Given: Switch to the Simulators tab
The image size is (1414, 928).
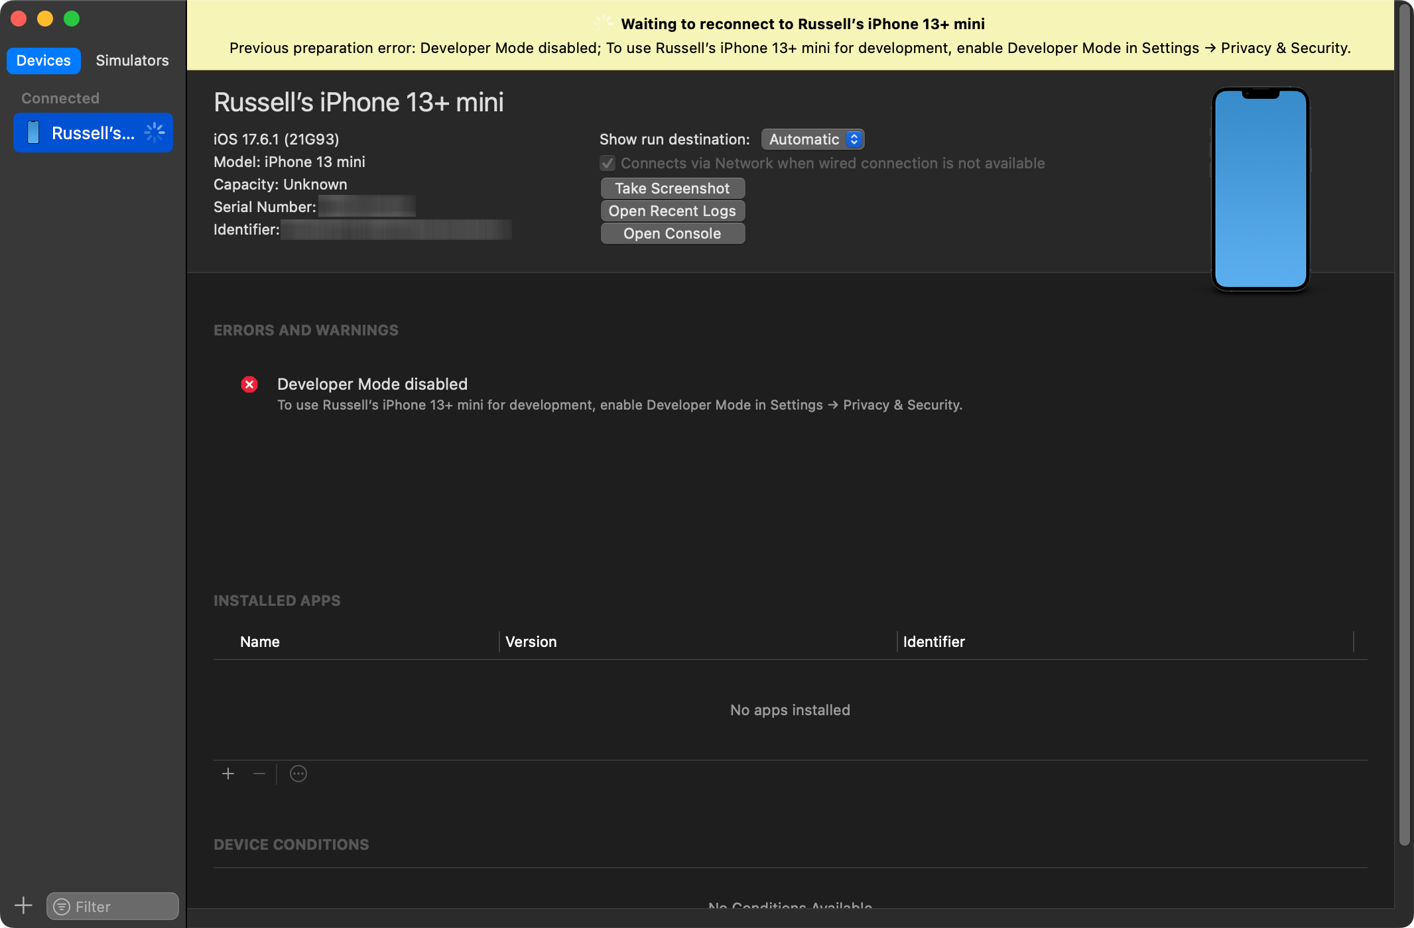Looking at the screenshot, I should coord(132,60).
